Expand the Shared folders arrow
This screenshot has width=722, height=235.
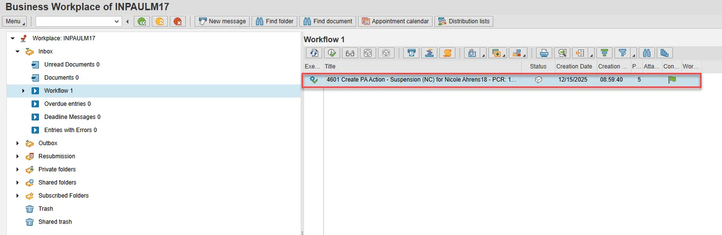coord(18,183)
